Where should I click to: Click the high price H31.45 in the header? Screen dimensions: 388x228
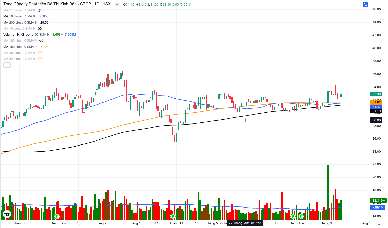coord(141,5)
